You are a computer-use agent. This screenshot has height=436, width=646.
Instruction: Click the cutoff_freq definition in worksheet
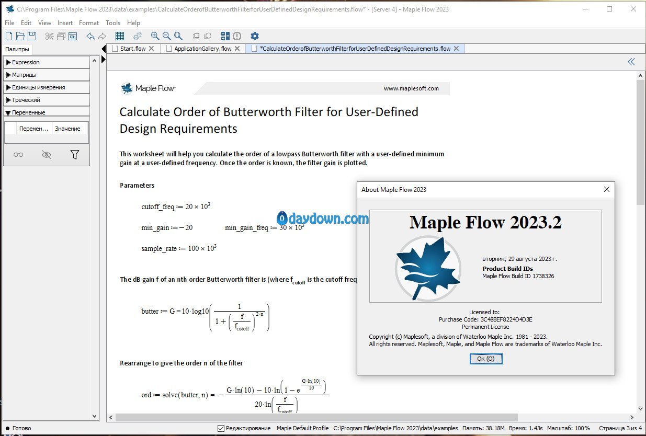click(x=176, y=206)
